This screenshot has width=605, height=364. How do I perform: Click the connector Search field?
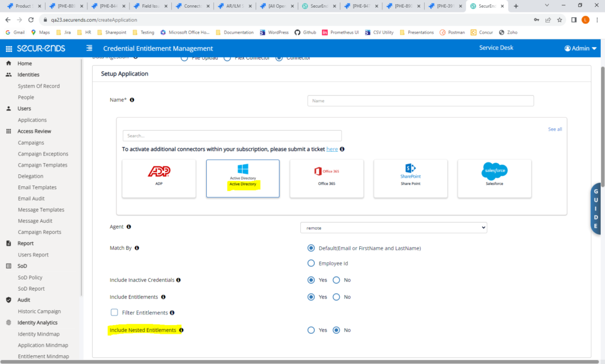coord(232,136)
